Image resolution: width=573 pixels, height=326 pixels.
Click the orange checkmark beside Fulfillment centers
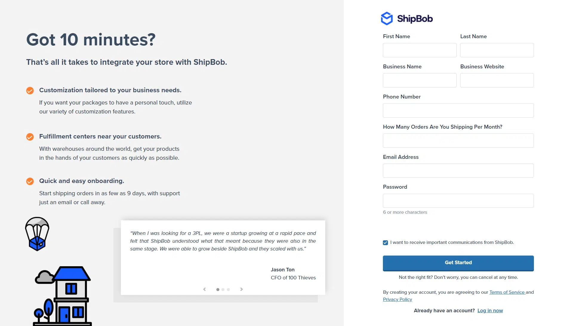[30, 137]
